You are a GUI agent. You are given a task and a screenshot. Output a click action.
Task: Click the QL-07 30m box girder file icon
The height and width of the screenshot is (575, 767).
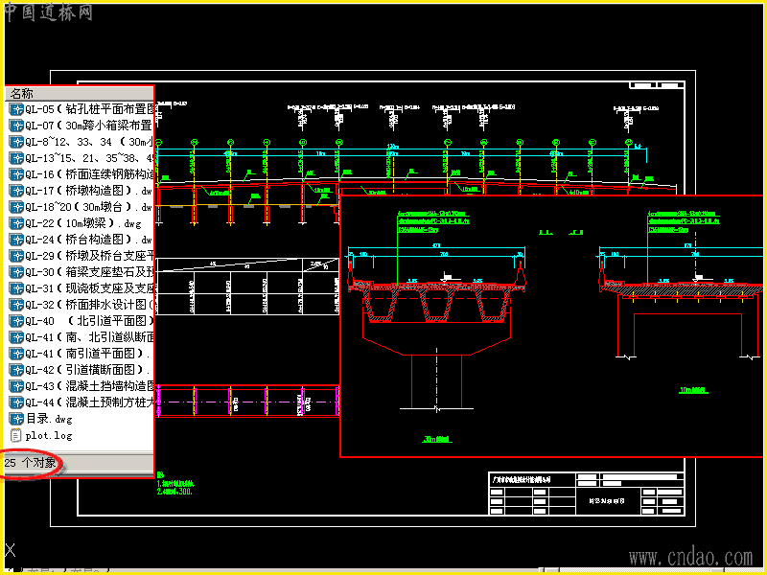pyautogui.click(x=16, y=126)
